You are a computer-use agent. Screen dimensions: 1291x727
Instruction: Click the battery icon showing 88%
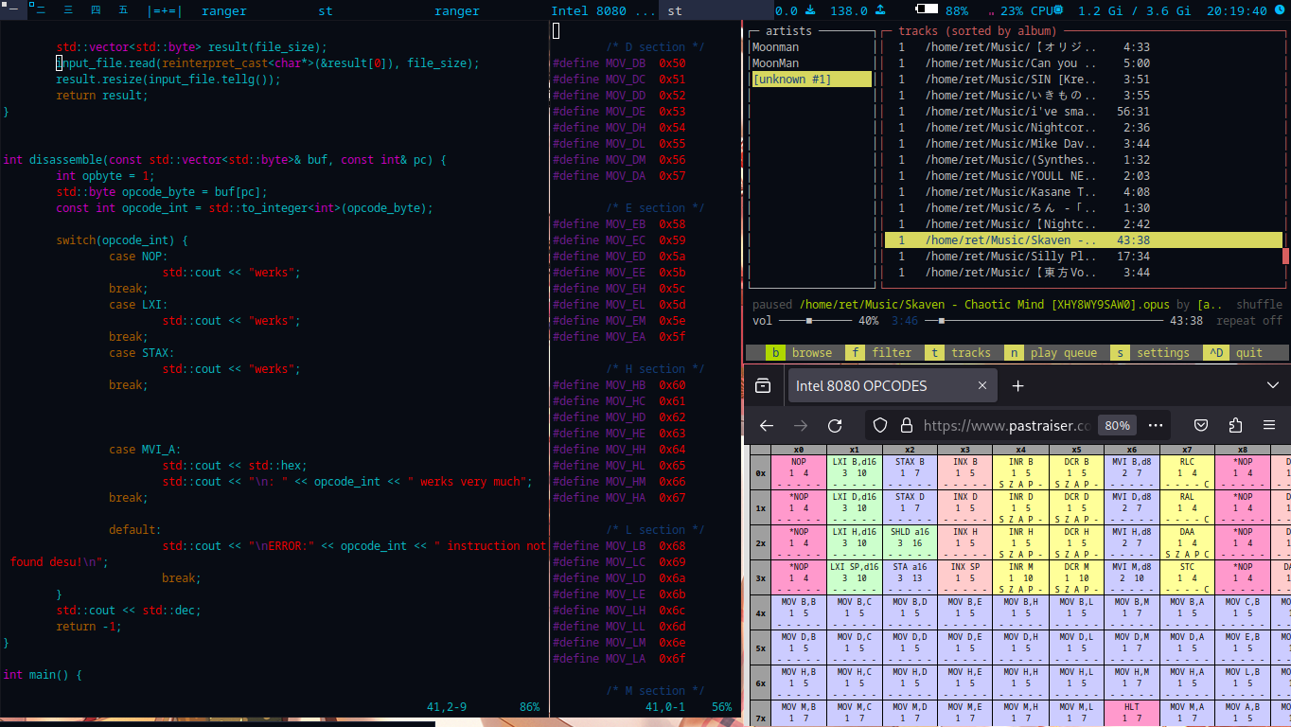coord(928,10)
